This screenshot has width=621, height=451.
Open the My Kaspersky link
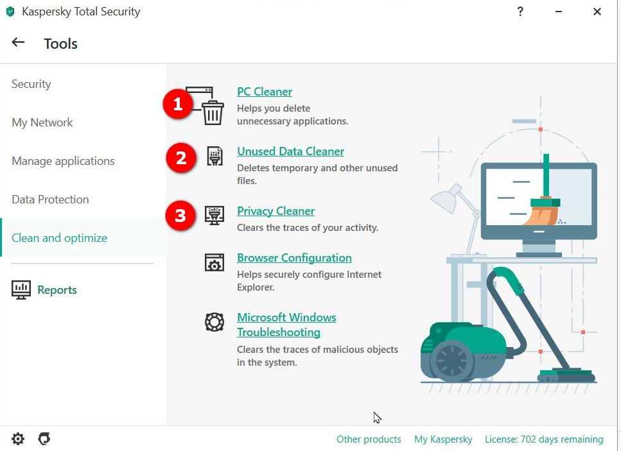tap(443, 439)
